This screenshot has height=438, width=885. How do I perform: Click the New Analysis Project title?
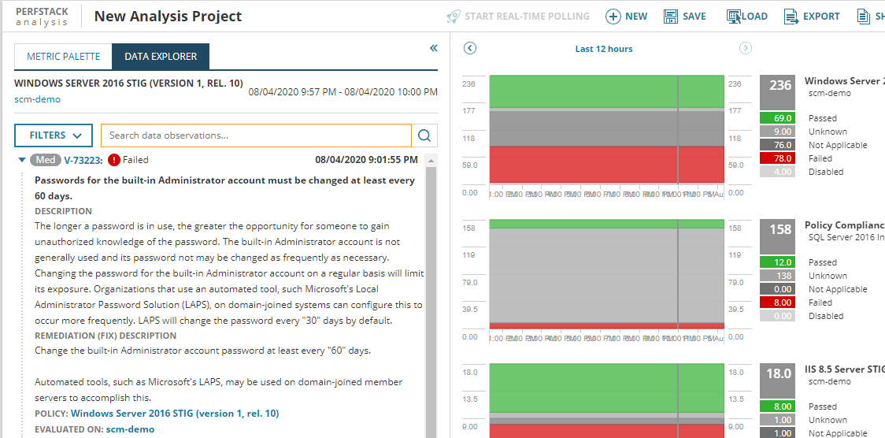click(x=168, y=17)
